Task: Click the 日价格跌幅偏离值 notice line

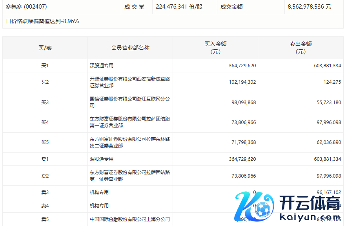Action: point(42,21)
